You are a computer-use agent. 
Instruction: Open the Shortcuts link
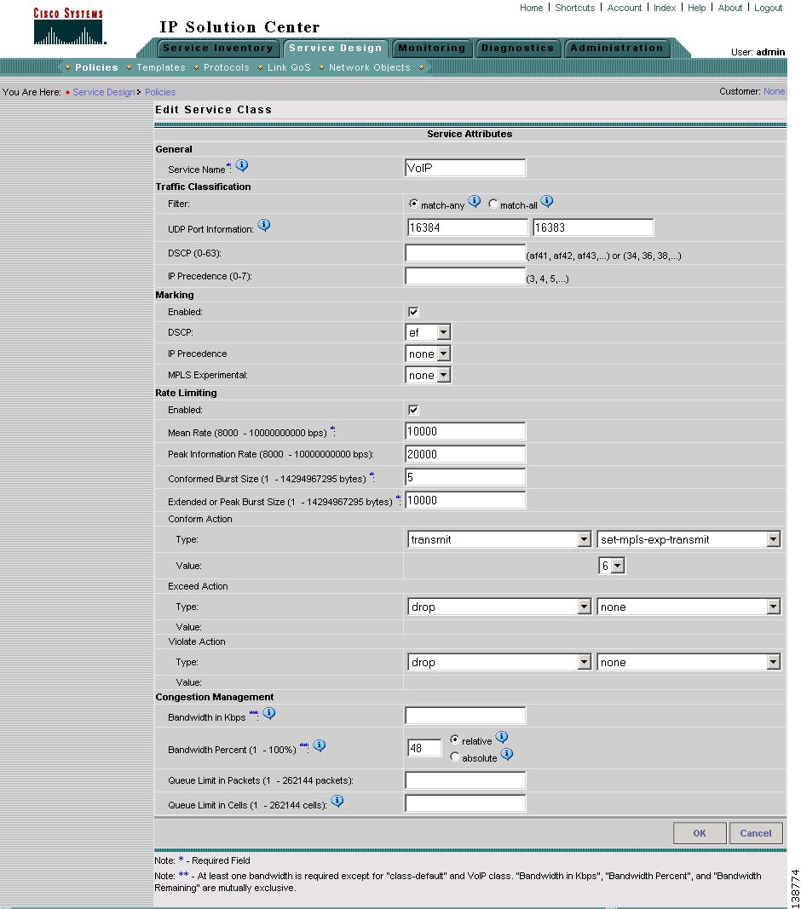575,8
